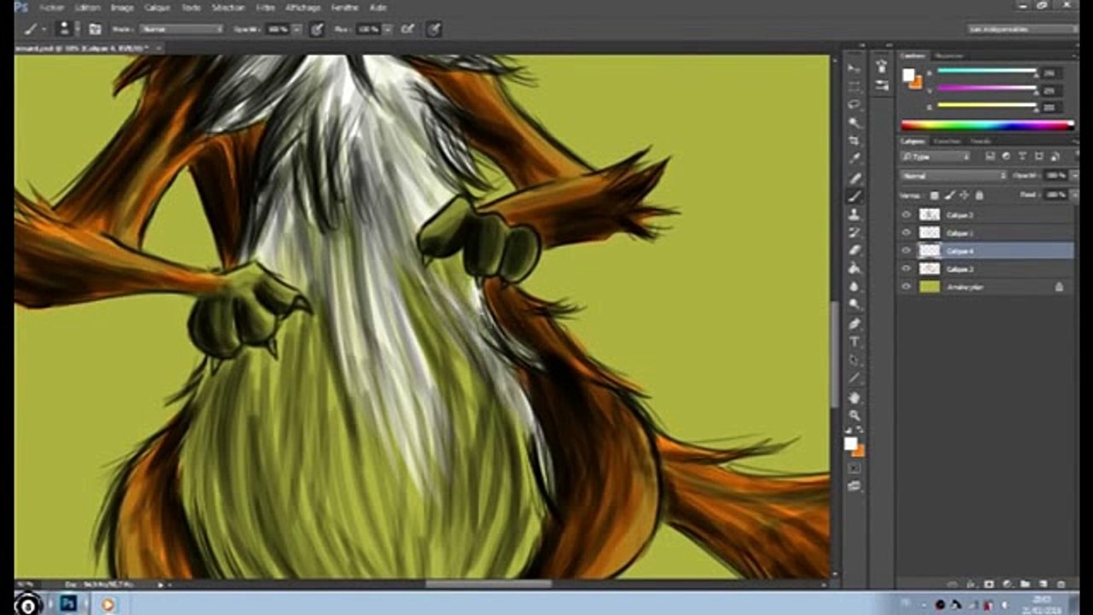The width and height of the screenshot is (1093, 615).
Task: Open the Filtre menu
Action: [x=266, y=8]
